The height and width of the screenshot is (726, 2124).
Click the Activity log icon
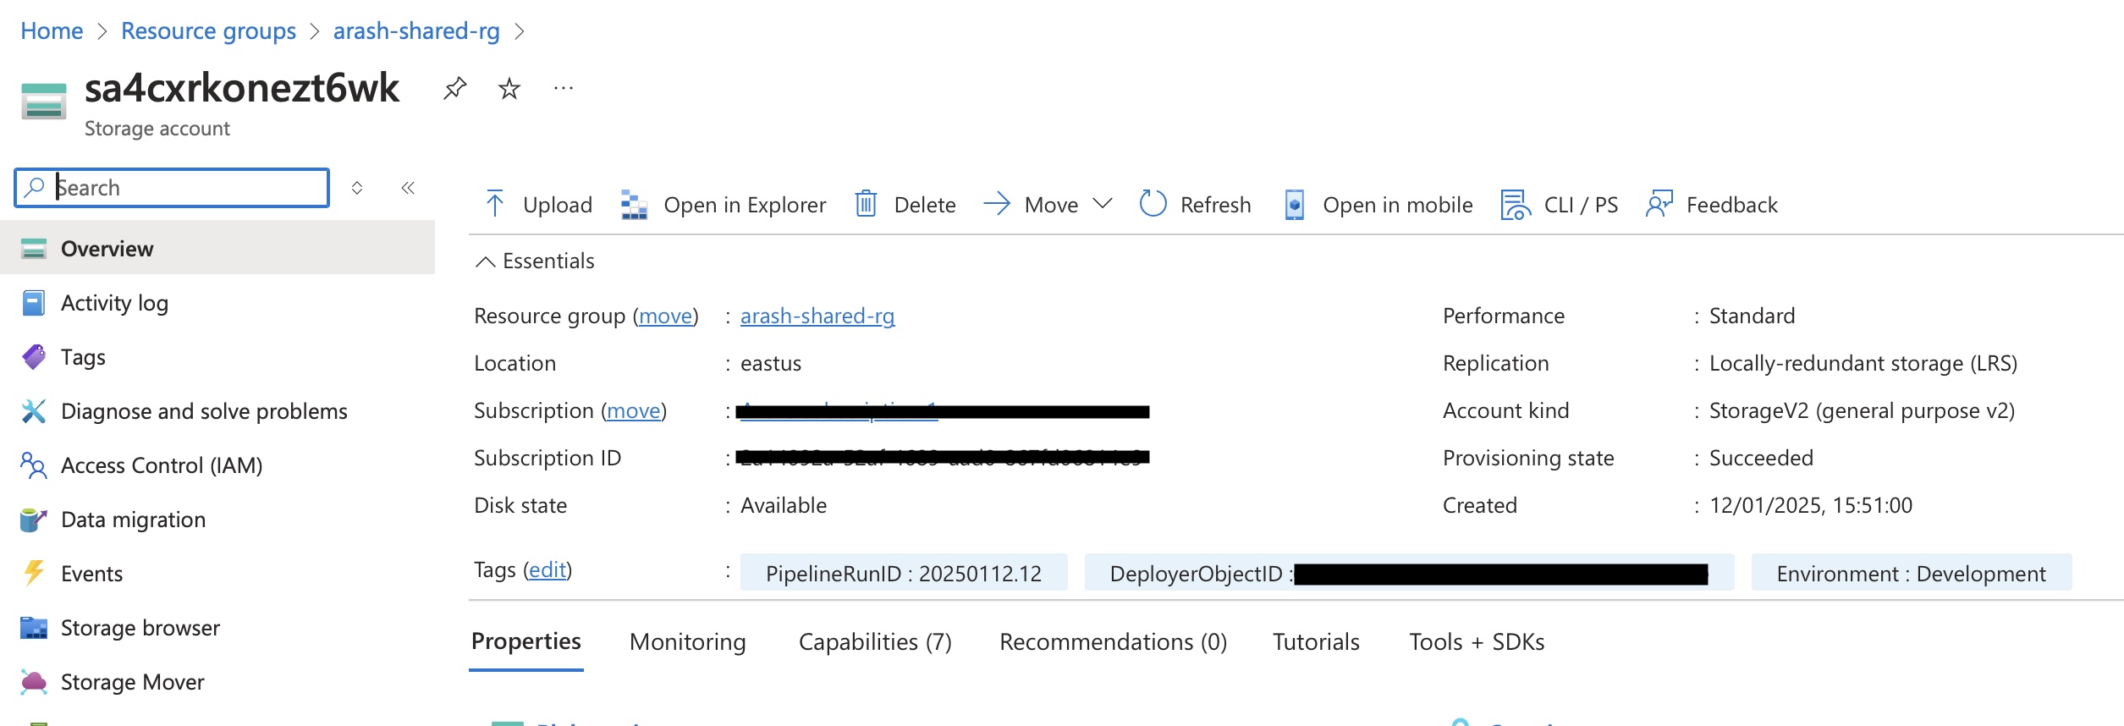click(33, 303)
